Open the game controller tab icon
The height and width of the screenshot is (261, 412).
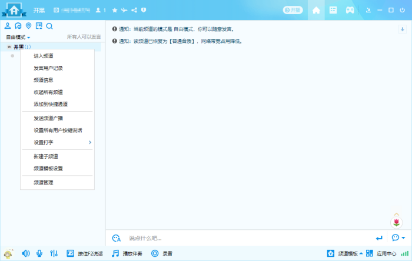click(x=350, y=10)
